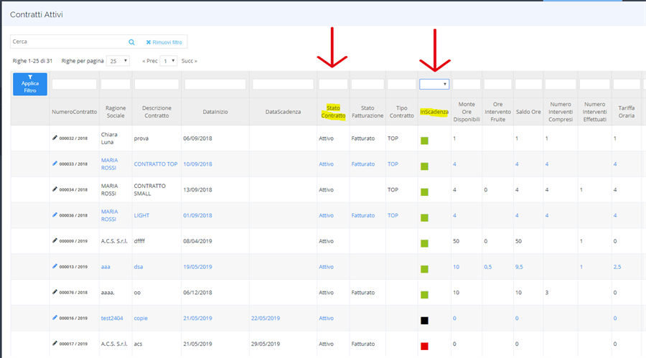The width and height of the screenshot is (646, 358).
Task: Click 'dffff' description cell
Action: click(x=139, y=241)
